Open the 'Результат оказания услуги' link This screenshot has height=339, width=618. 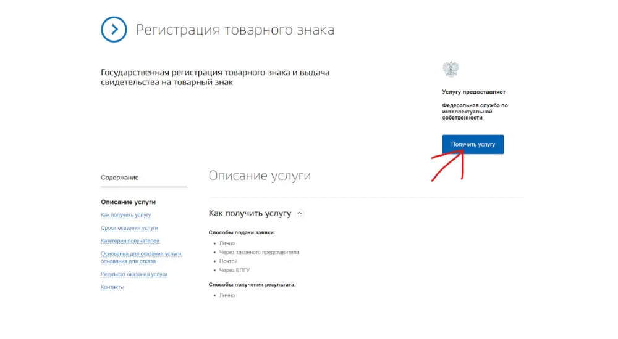pos(134,274)
